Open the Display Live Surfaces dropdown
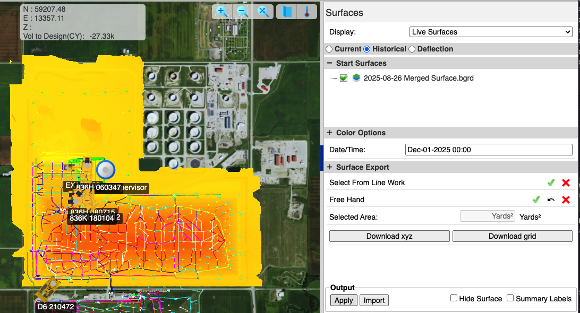Viewport: 580px width, 313px height. pos(491,32)
